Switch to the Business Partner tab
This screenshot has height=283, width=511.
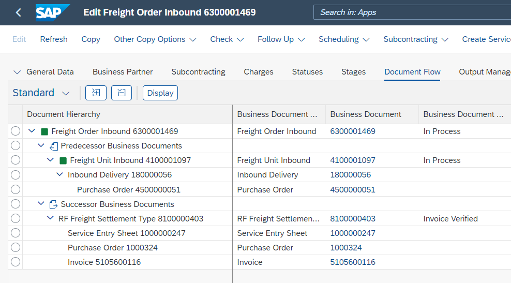123,72
